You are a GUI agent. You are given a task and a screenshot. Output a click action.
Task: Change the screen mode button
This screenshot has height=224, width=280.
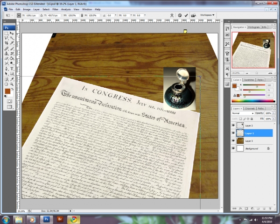coord(9,107)
